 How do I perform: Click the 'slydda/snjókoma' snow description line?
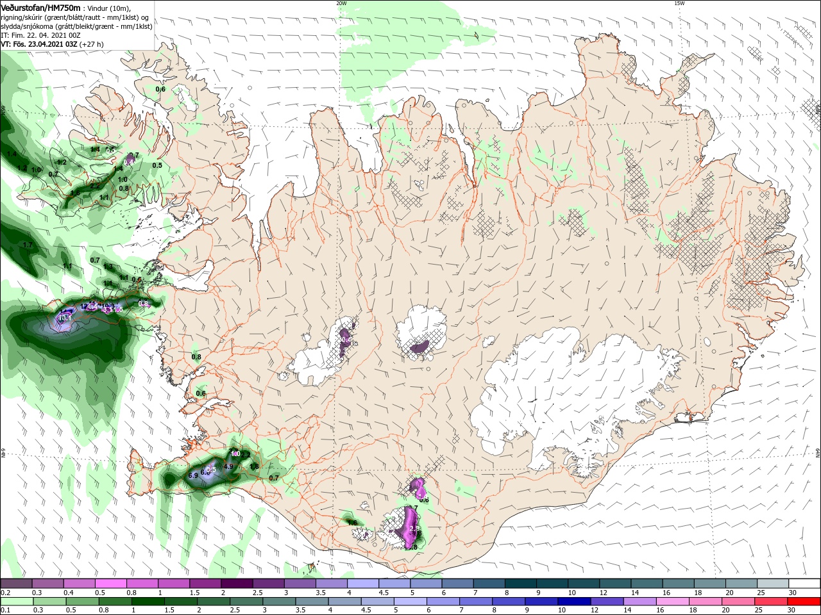[77, 26]
